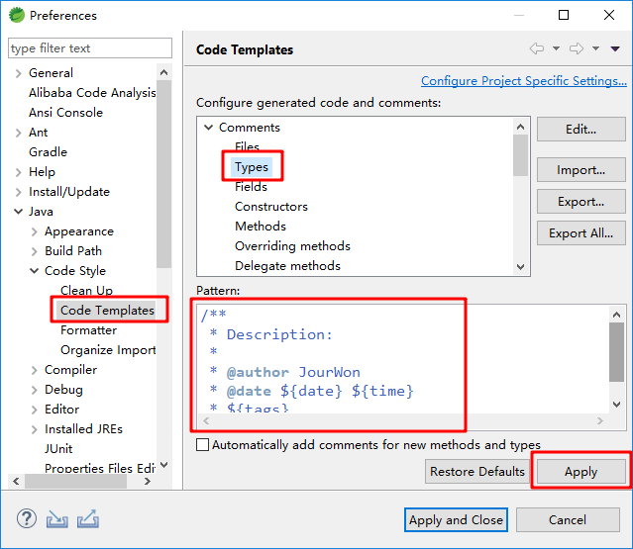Select Ansi Console preference page
Image resolution: width=633 pixels, height=549 pixels.
pos(65,113)
